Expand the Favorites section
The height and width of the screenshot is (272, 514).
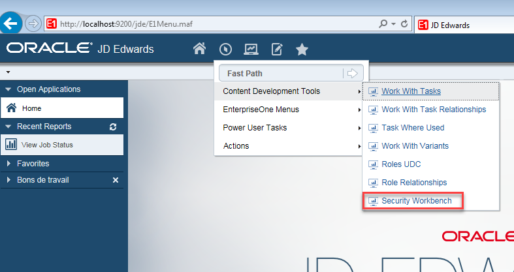click(x=9, y=163)
